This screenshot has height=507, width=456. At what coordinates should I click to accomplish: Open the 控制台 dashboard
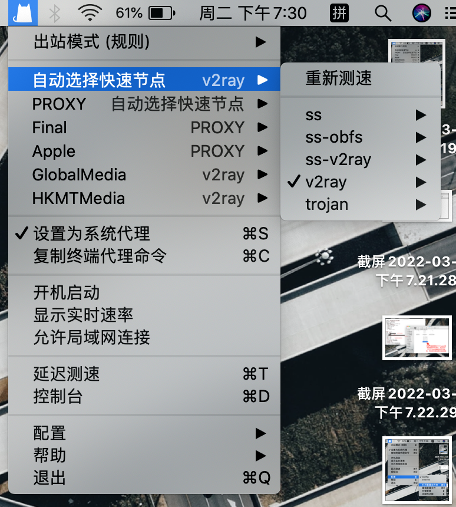pyautogui.click(x=144, y=396)
